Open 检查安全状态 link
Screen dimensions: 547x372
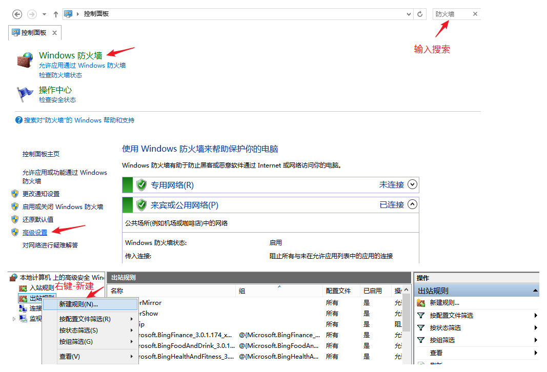pos(57,100)
